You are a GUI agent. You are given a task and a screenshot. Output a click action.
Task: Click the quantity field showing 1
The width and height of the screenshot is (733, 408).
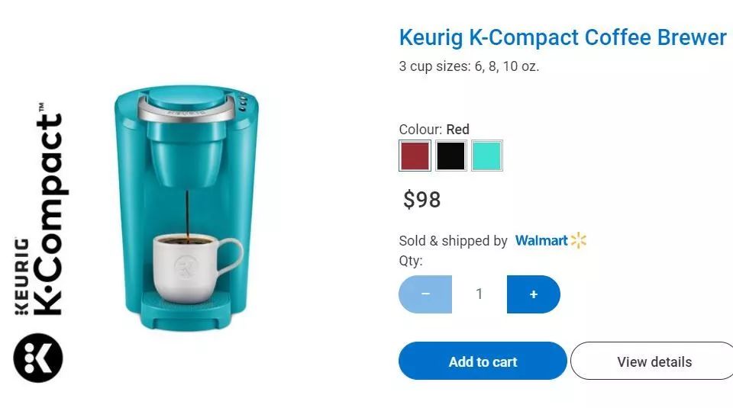coord(480,294)
